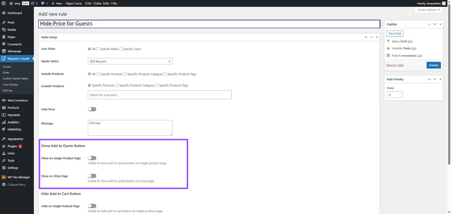Click the Posts pin icon
The height and width of the screenshot is (214, 451).
pyautogui.click(x=4, y=23)
